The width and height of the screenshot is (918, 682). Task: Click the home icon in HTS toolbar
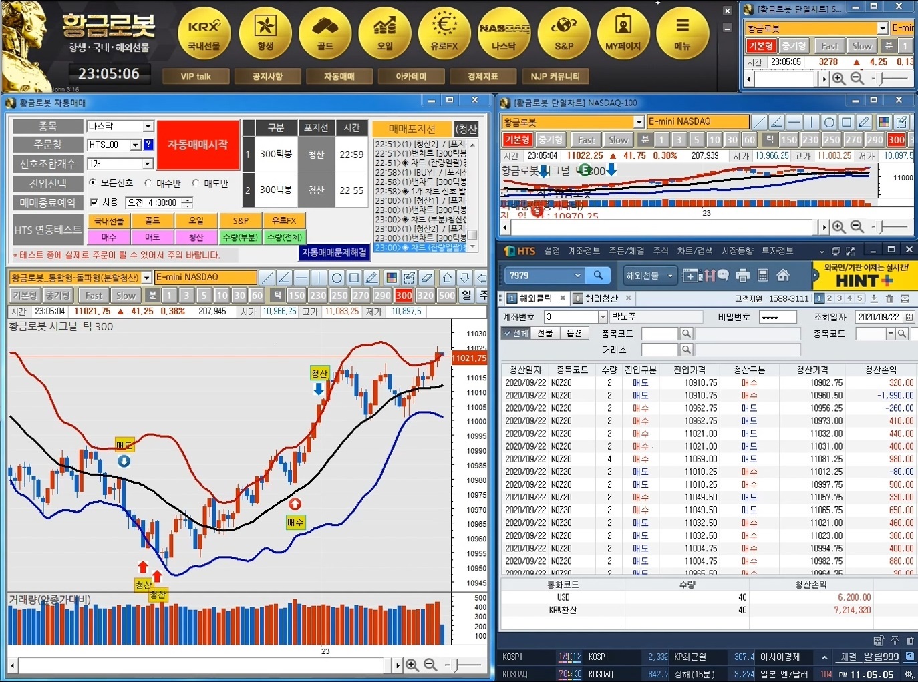point(783,275)
